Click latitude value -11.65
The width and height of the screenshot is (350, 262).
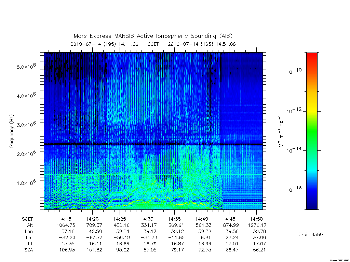click(x=176, y=237)
